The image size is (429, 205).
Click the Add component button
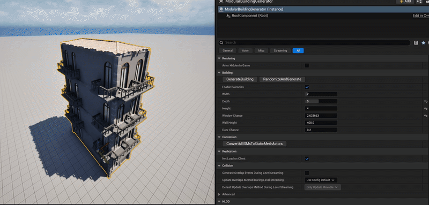click(x=405, y=2)
